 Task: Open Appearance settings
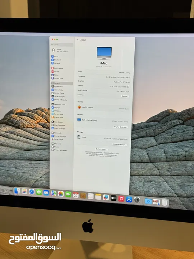point(57,87)
